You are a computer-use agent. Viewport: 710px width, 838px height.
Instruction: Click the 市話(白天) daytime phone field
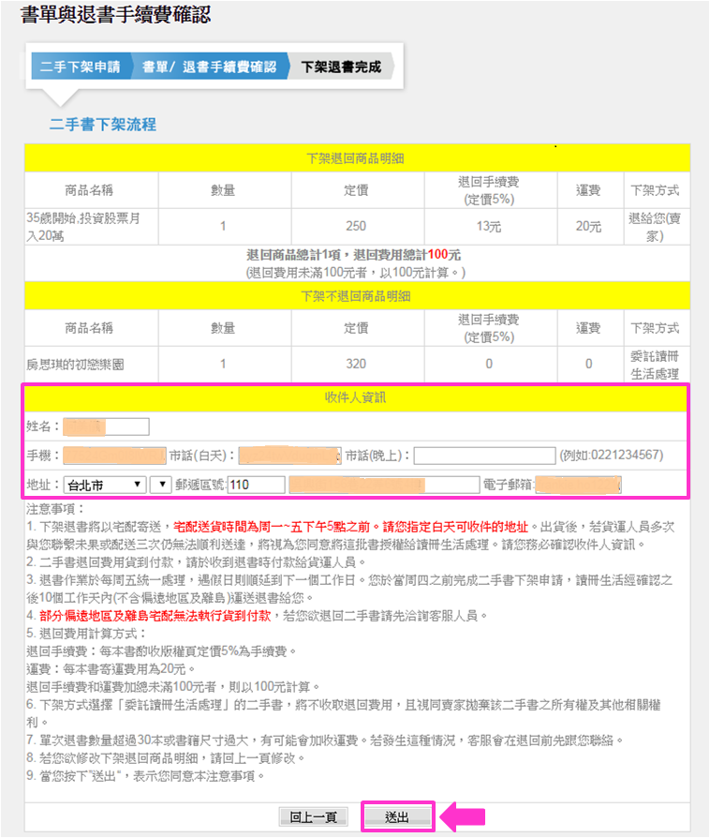288,456
